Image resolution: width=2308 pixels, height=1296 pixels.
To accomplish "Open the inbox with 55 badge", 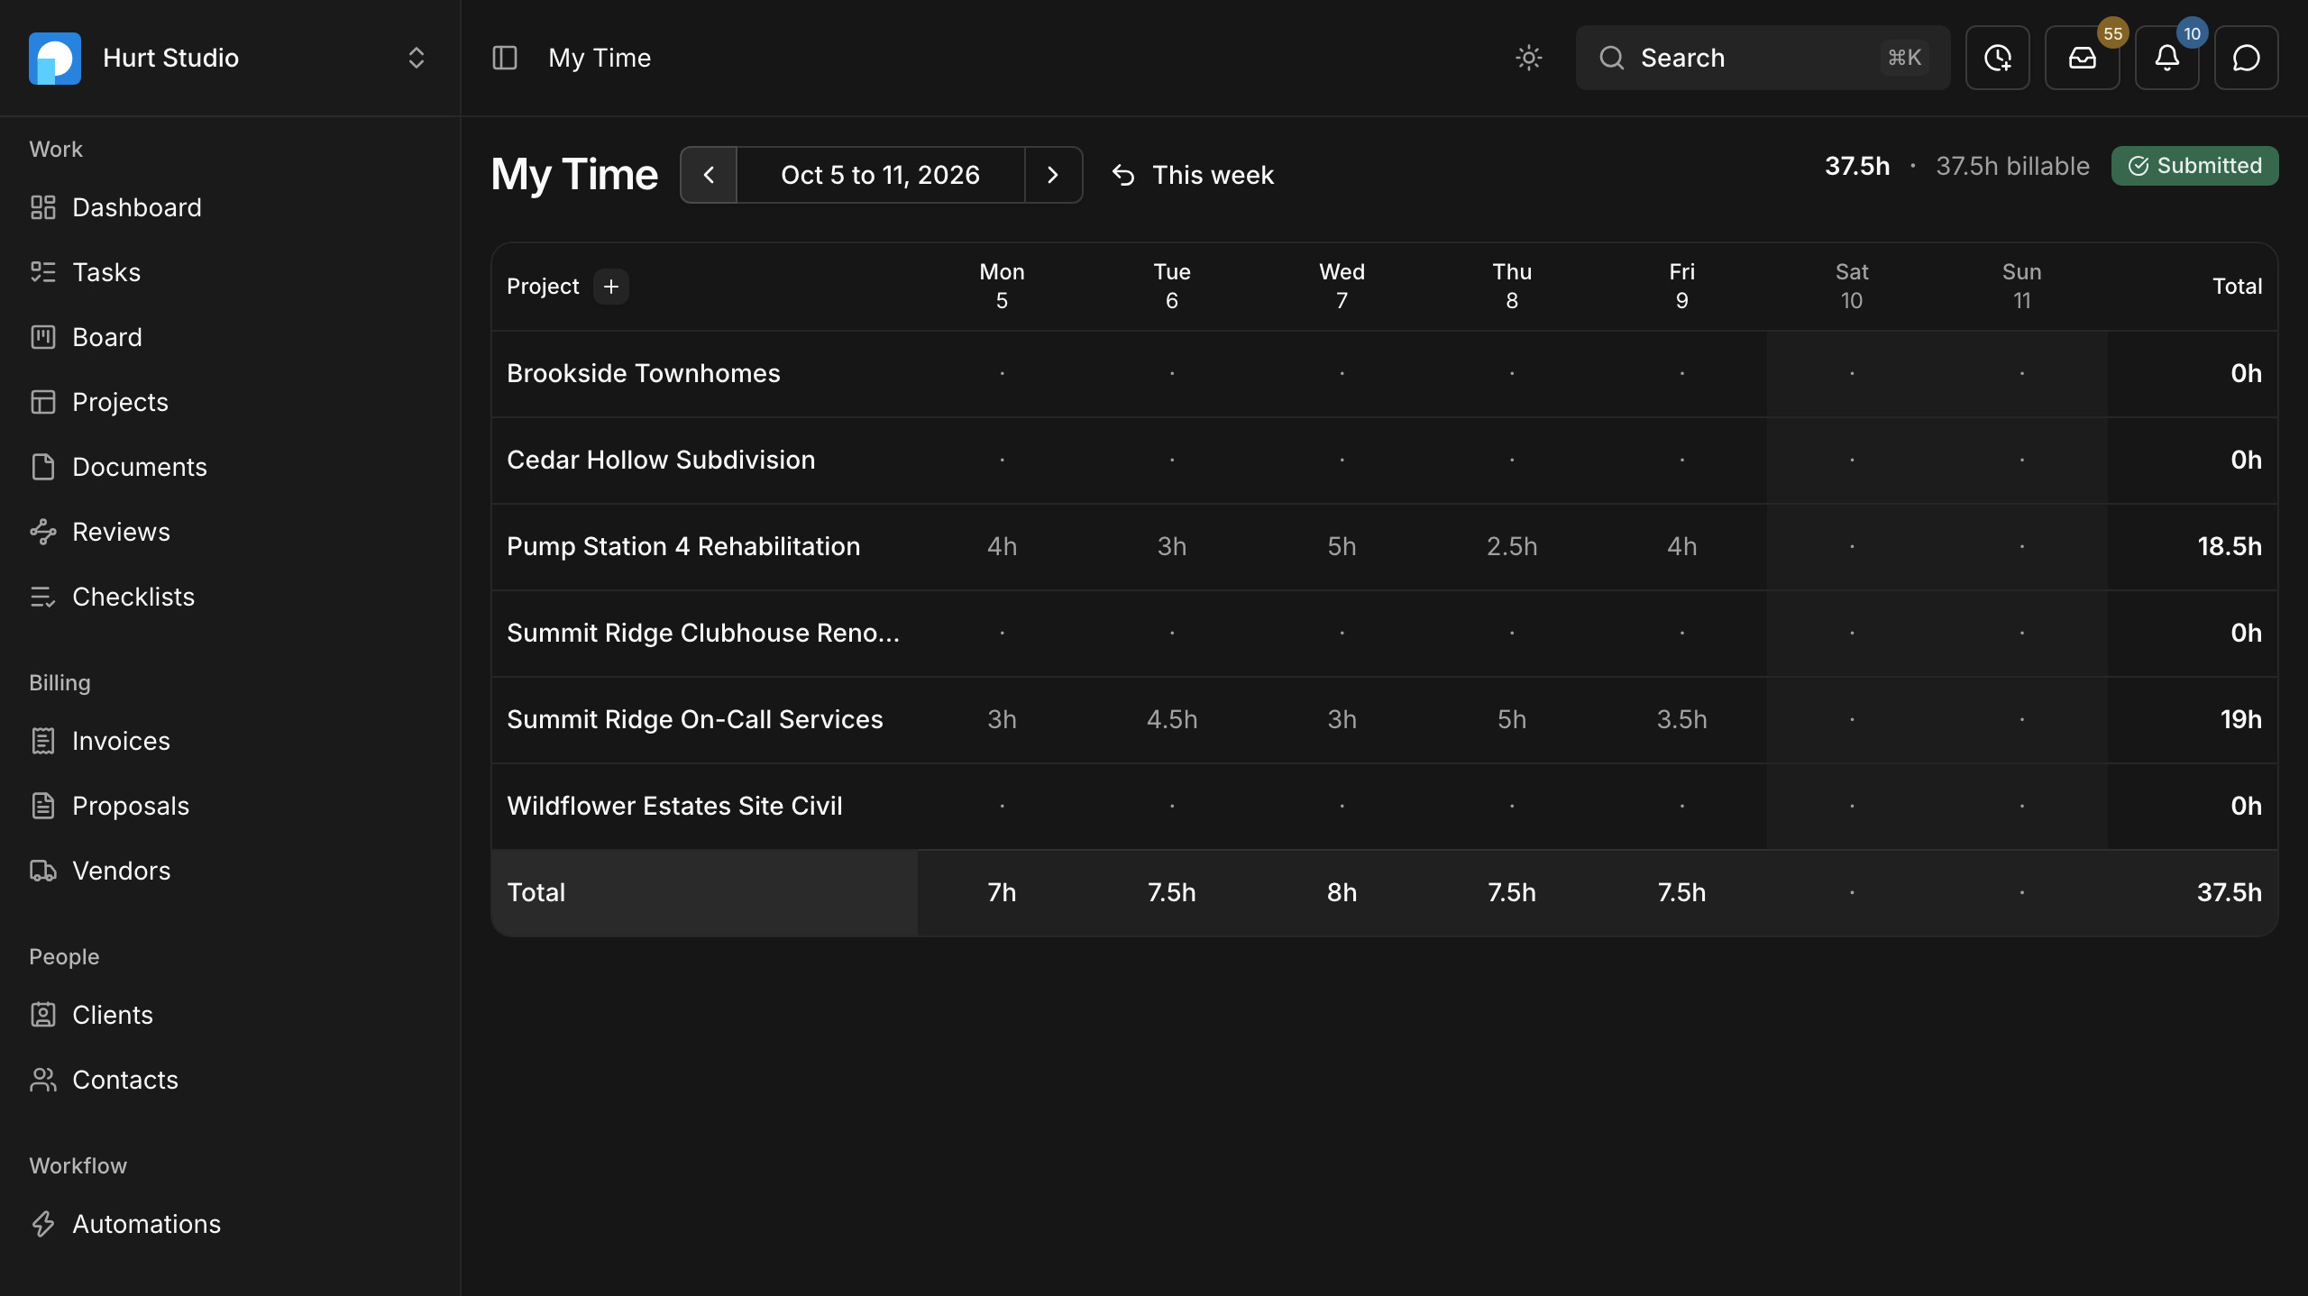I will pyautogui.click(x=2083, y=58).
